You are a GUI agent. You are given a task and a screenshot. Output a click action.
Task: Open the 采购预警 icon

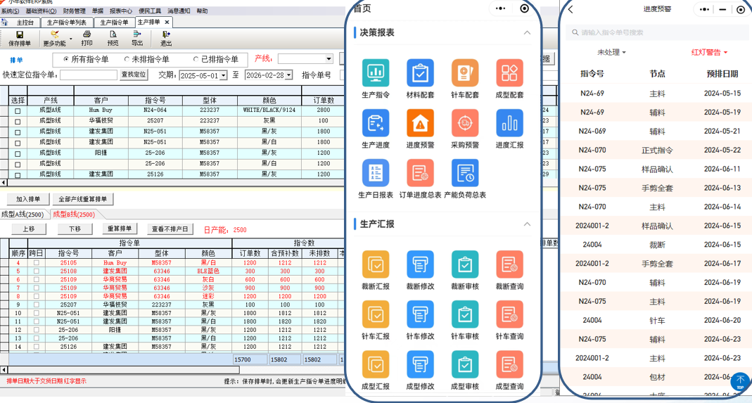point(465,123)
